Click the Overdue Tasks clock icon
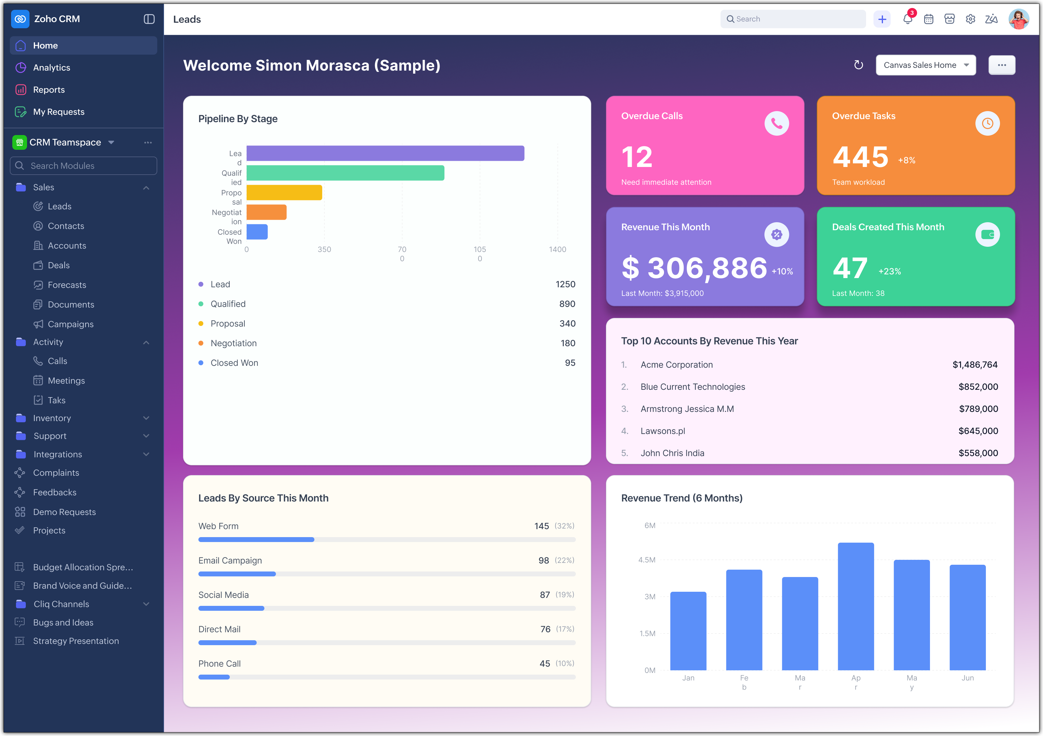1043x736 pixels. [987, 123]
